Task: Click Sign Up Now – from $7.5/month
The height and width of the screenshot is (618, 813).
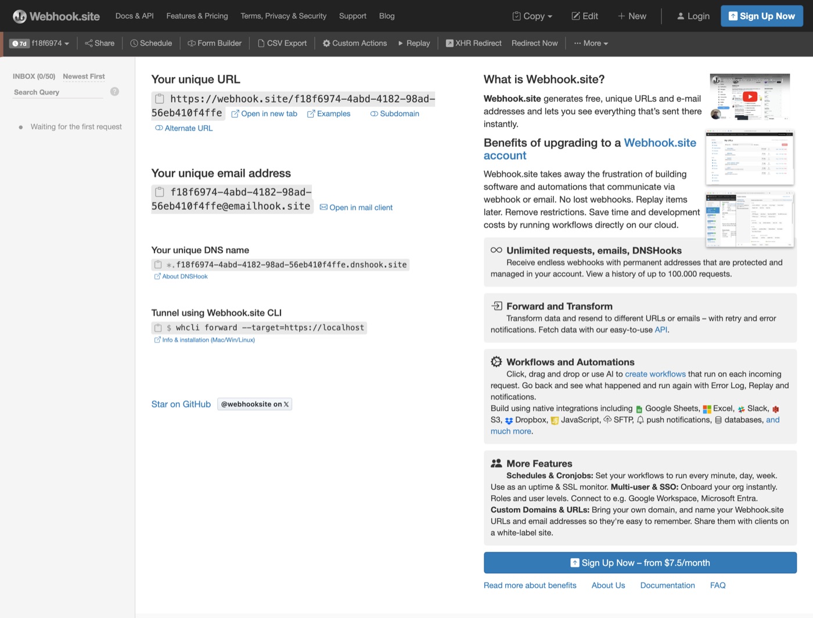Action: tap(640, 563)
